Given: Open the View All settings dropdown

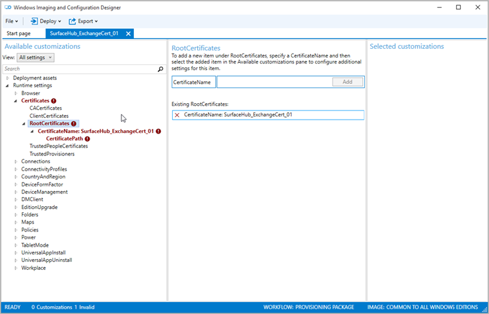Looking at the screenshot, I should tap(35, 58).
